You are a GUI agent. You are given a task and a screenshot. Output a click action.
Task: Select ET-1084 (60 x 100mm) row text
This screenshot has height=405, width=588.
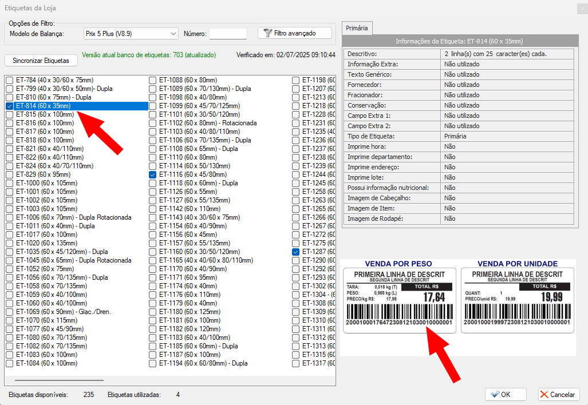point(46,363)
